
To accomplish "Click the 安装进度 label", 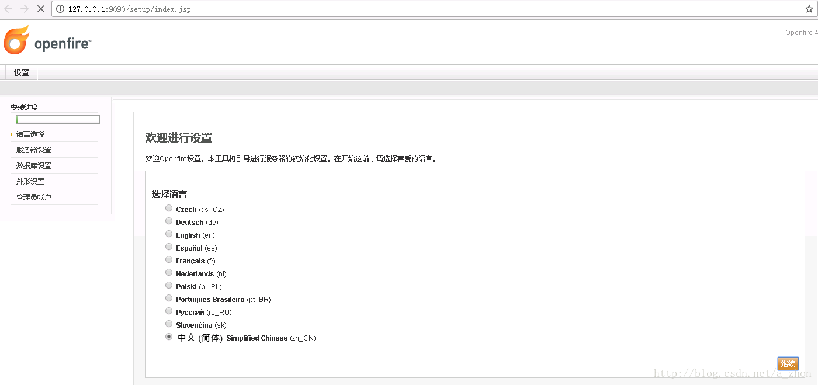I will [25, 107].
